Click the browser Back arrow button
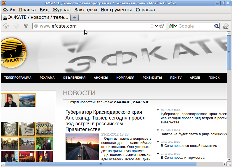The height and width of the screenshot is (167, 232). tap(6, 26)
